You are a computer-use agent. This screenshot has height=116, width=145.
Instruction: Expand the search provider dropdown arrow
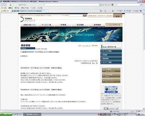(x=144, y=5)
